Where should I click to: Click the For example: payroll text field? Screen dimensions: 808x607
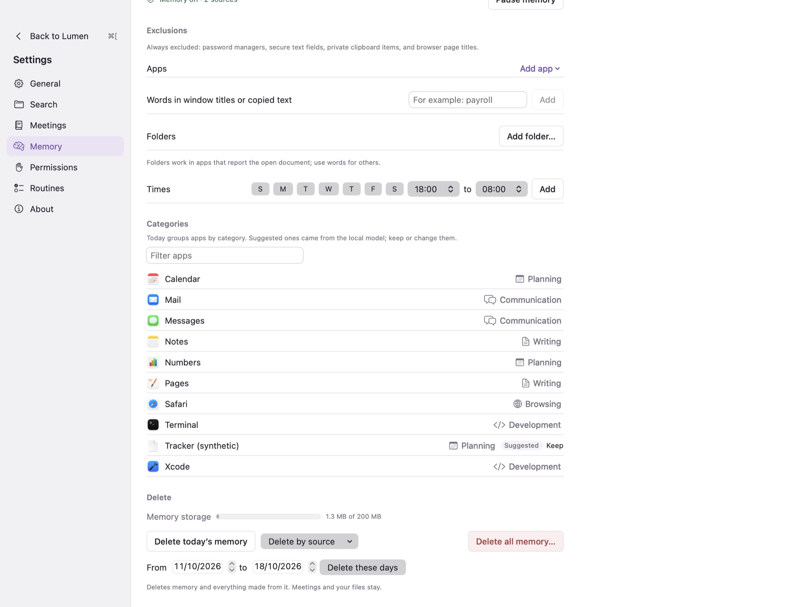(x=468, y=100)
